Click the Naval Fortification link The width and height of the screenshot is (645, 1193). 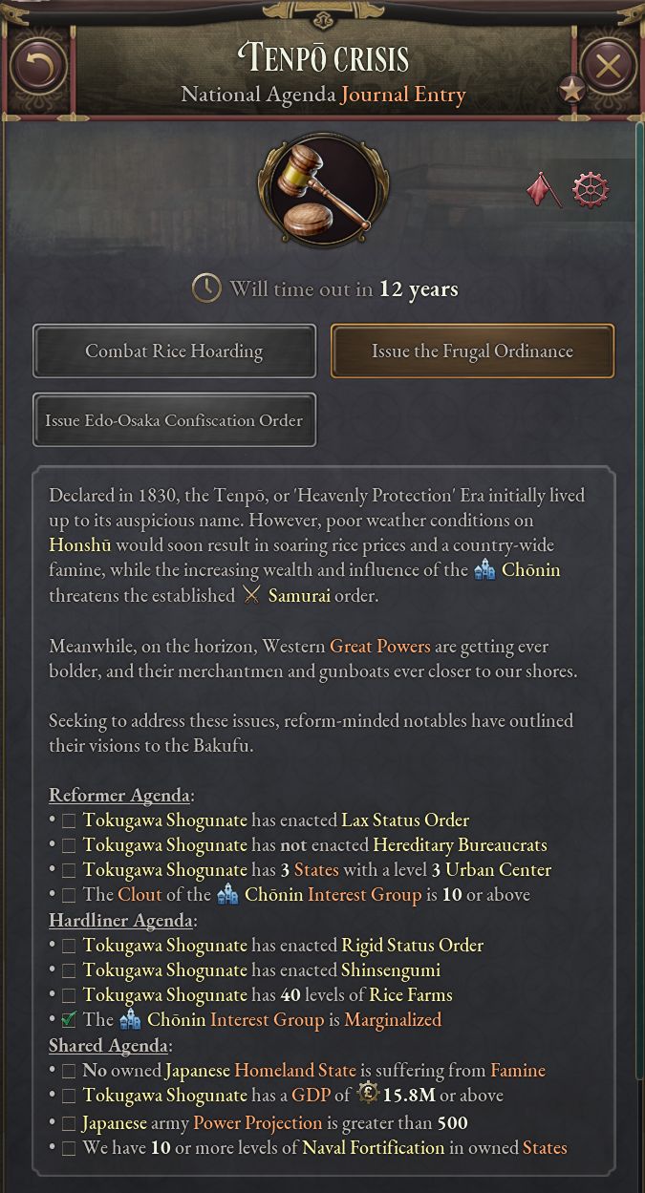[373, 1147]
